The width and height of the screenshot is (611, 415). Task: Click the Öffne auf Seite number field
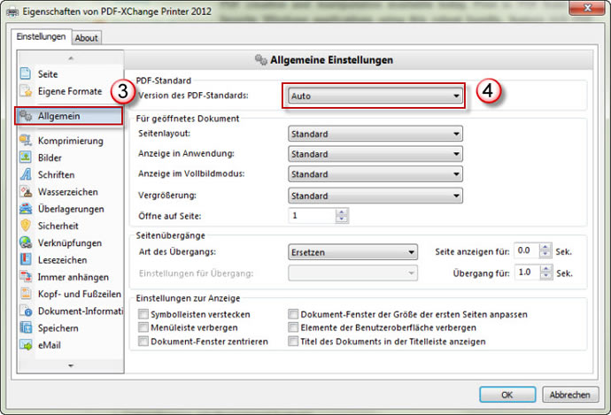coord(312,215)
